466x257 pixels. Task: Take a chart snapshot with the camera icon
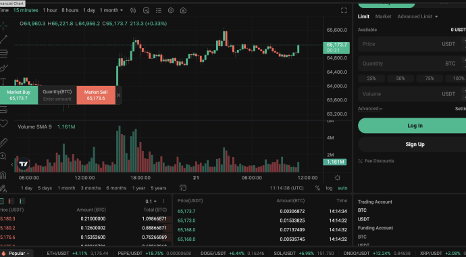(x=184, y=10)
